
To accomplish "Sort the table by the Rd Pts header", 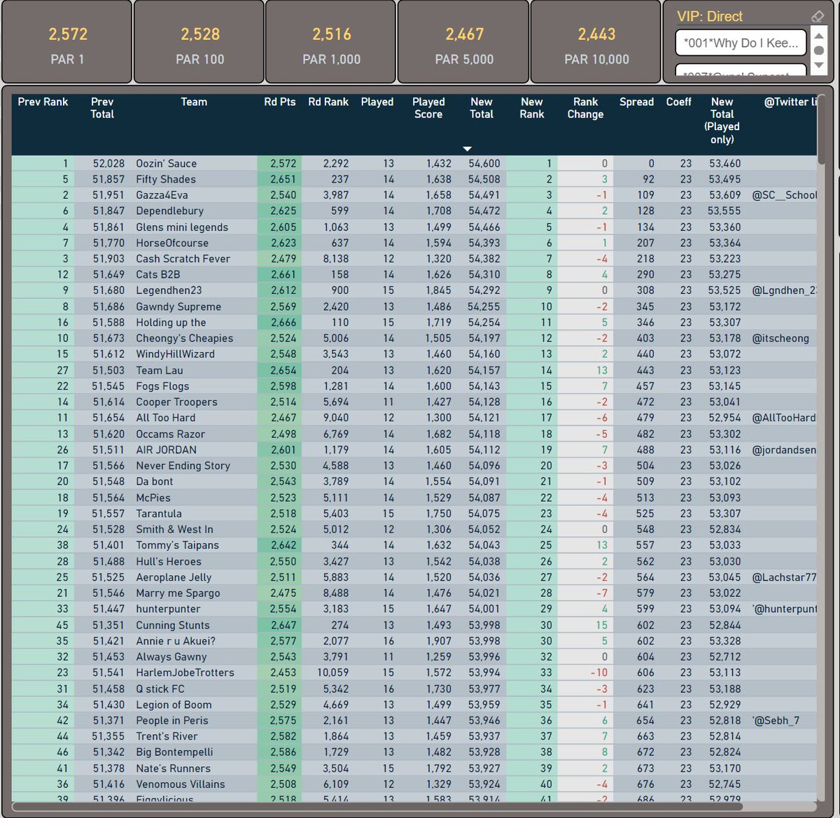I will (x=279, y=101).
